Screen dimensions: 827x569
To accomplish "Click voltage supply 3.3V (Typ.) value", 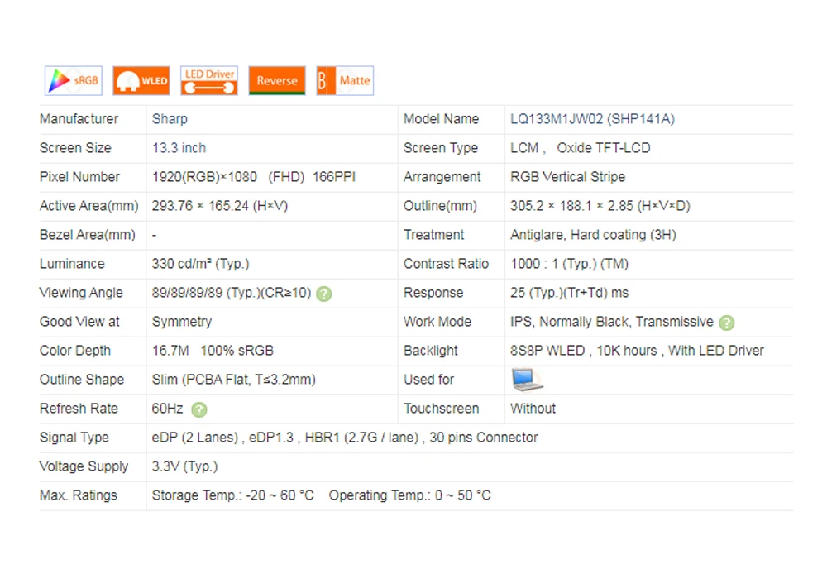I will (184, 467).
